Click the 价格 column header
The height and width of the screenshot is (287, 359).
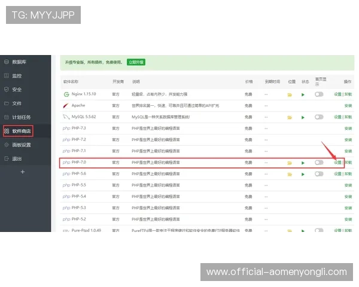(249, 82)
